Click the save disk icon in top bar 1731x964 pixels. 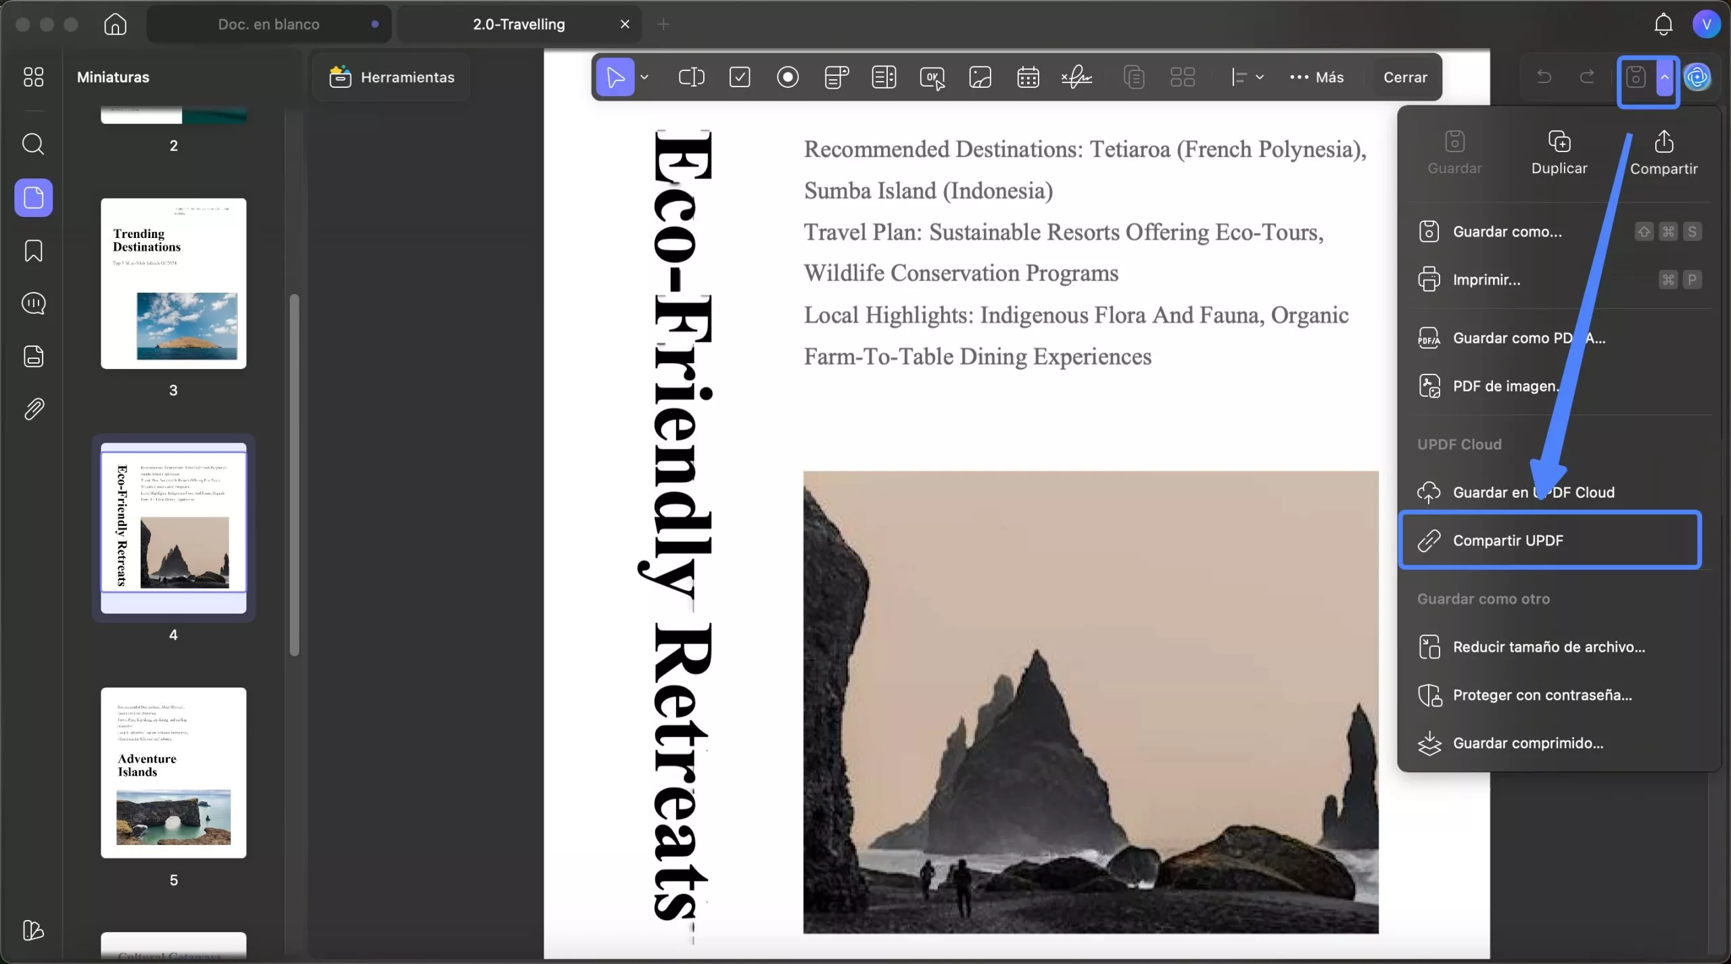point(1636,77)
